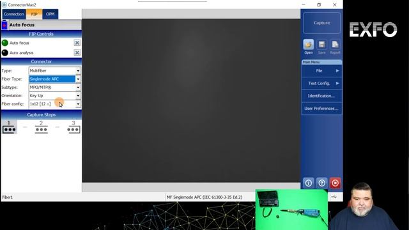
Task: Minimize the ConnectorMax2 window
Action: pyautogui.click(x=304, y=4)
